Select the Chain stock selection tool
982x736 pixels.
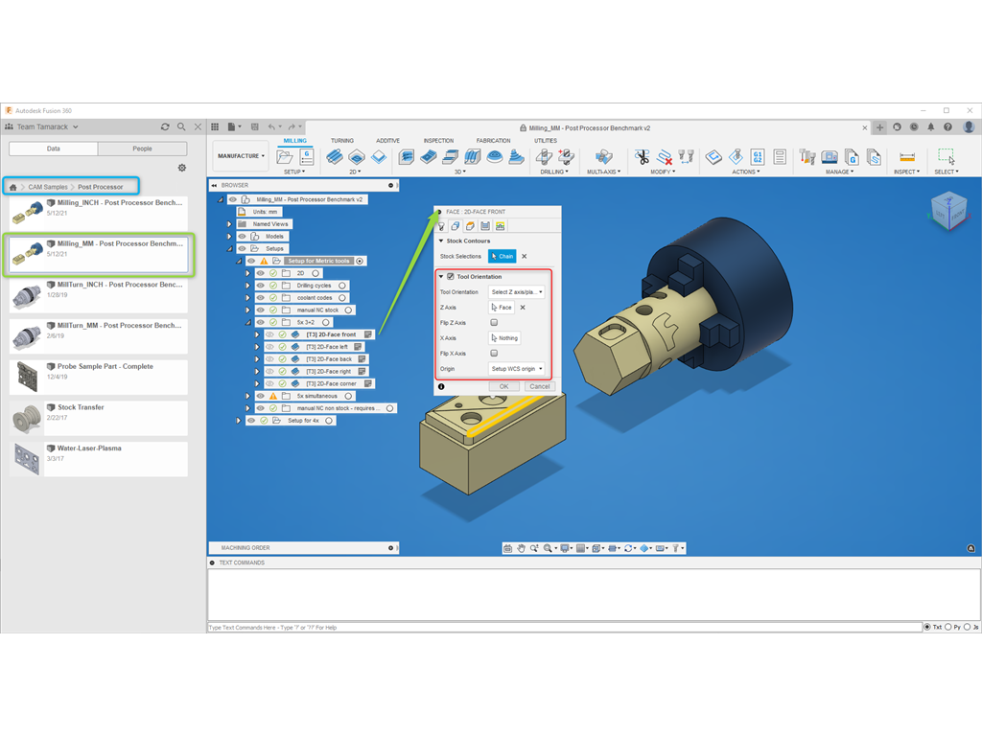pos(502,256)
